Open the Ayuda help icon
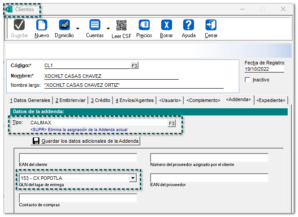Viewport: 298px width, 217px height. 189,25
